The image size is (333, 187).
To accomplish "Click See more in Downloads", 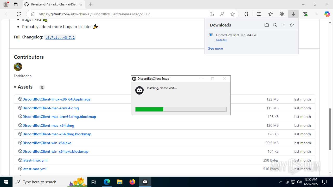I will pyautogui.click(x=215, y=48).
